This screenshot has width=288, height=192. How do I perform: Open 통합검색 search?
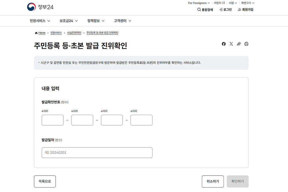pyautogui.click(x=205, y=9)
